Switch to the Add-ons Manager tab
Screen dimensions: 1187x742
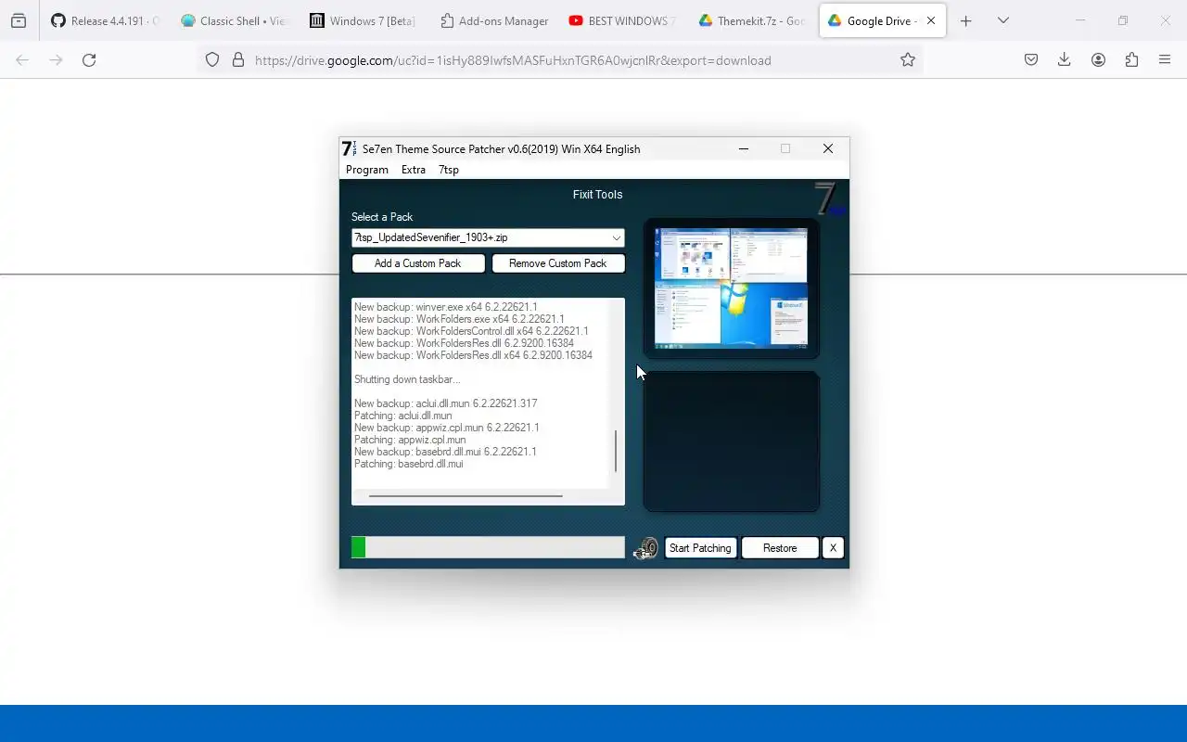492,20
